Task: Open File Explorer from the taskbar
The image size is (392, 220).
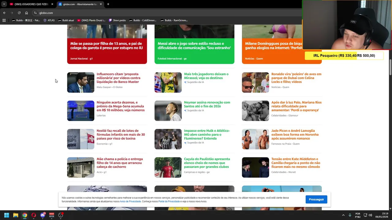Action: click(x=16, y=215)
